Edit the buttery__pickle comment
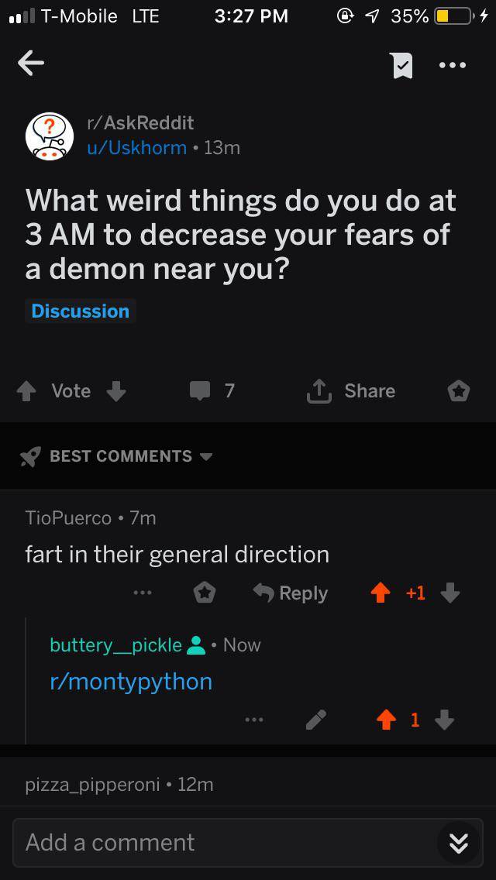This screenshot has height=880, width=496. [x=315, y=720]
